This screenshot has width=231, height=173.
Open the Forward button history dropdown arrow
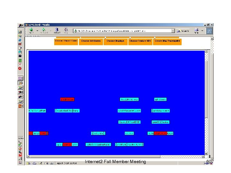pos(51,31)
